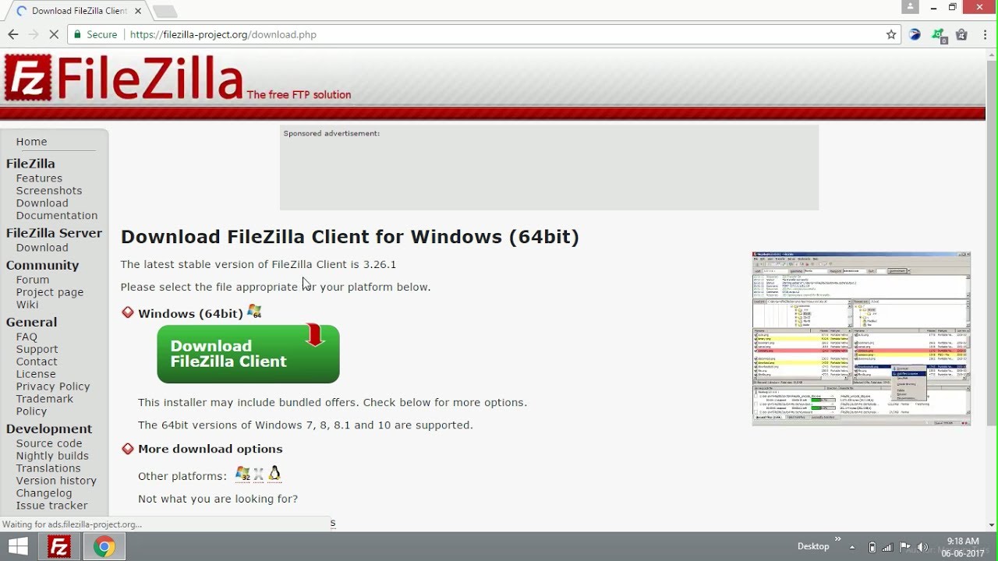Click the 'Windows (64bit)' section heading
This screenshot has width=998, height=561.
[190, 313]
